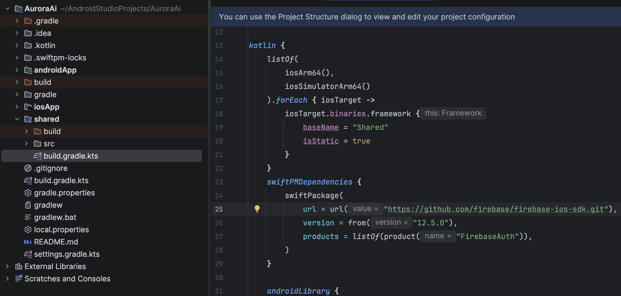This screenshot has height=296, width=621.
Task: Click the .gitignore ignored-file icon
Action: coord(28,168)
